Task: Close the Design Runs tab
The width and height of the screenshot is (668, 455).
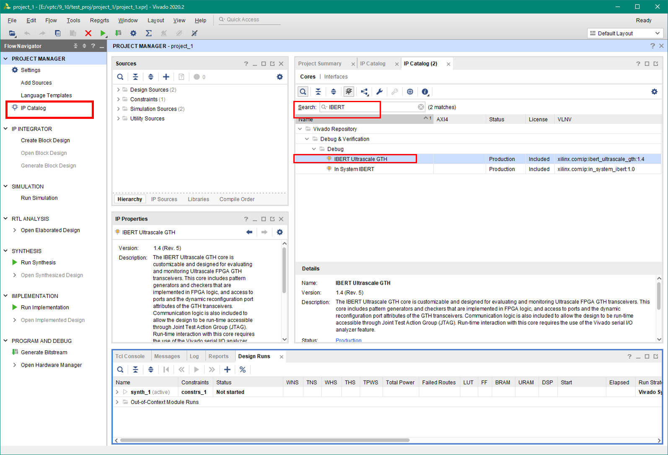Action: tap(282, 357)
